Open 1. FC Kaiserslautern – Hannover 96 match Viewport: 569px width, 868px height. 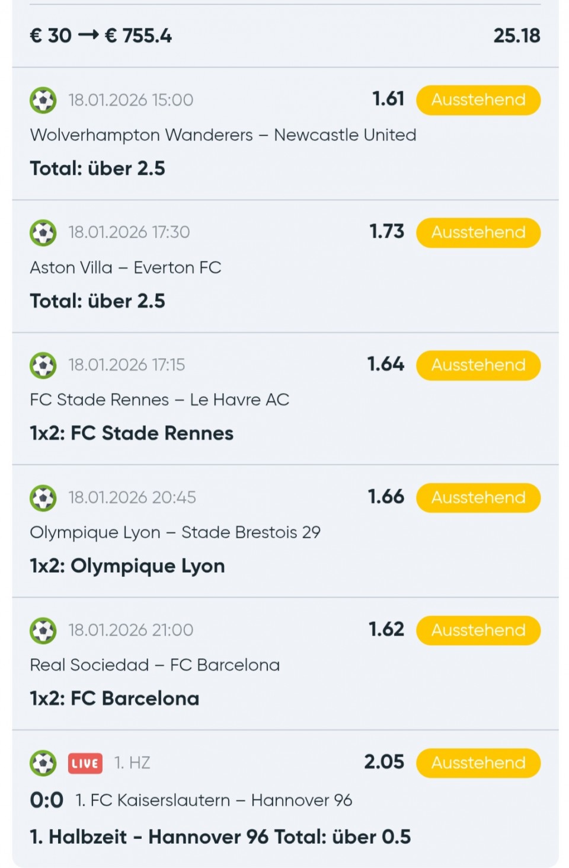(x=213, y=800)
